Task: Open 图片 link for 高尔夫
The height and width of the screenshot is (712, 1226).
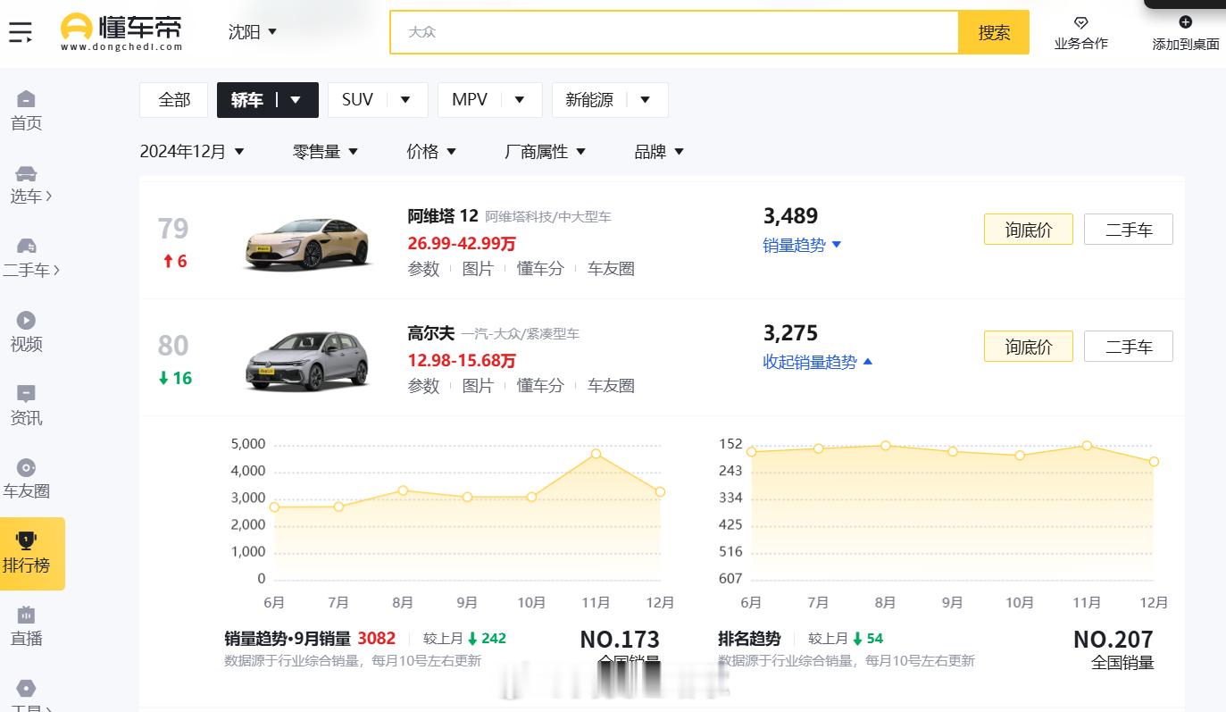Action: click(x=478, y=386)
